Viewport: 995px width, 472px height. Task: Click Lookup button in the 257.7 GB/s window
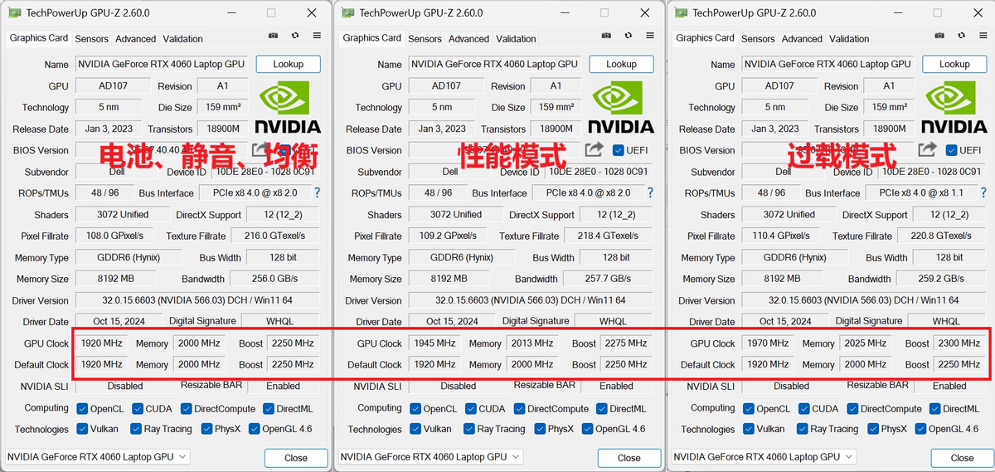point(621,64)
